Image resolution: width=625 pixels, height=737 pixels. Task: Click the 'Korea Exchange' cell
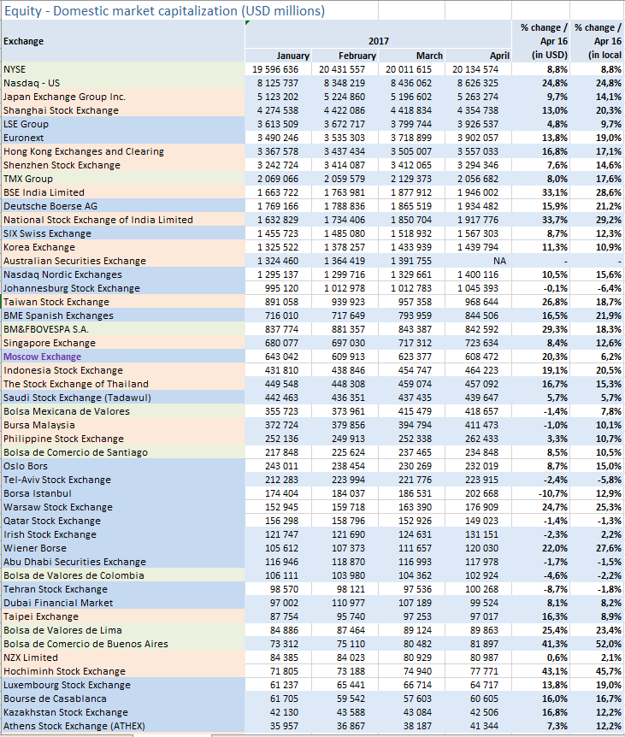(x=123, y=247)
